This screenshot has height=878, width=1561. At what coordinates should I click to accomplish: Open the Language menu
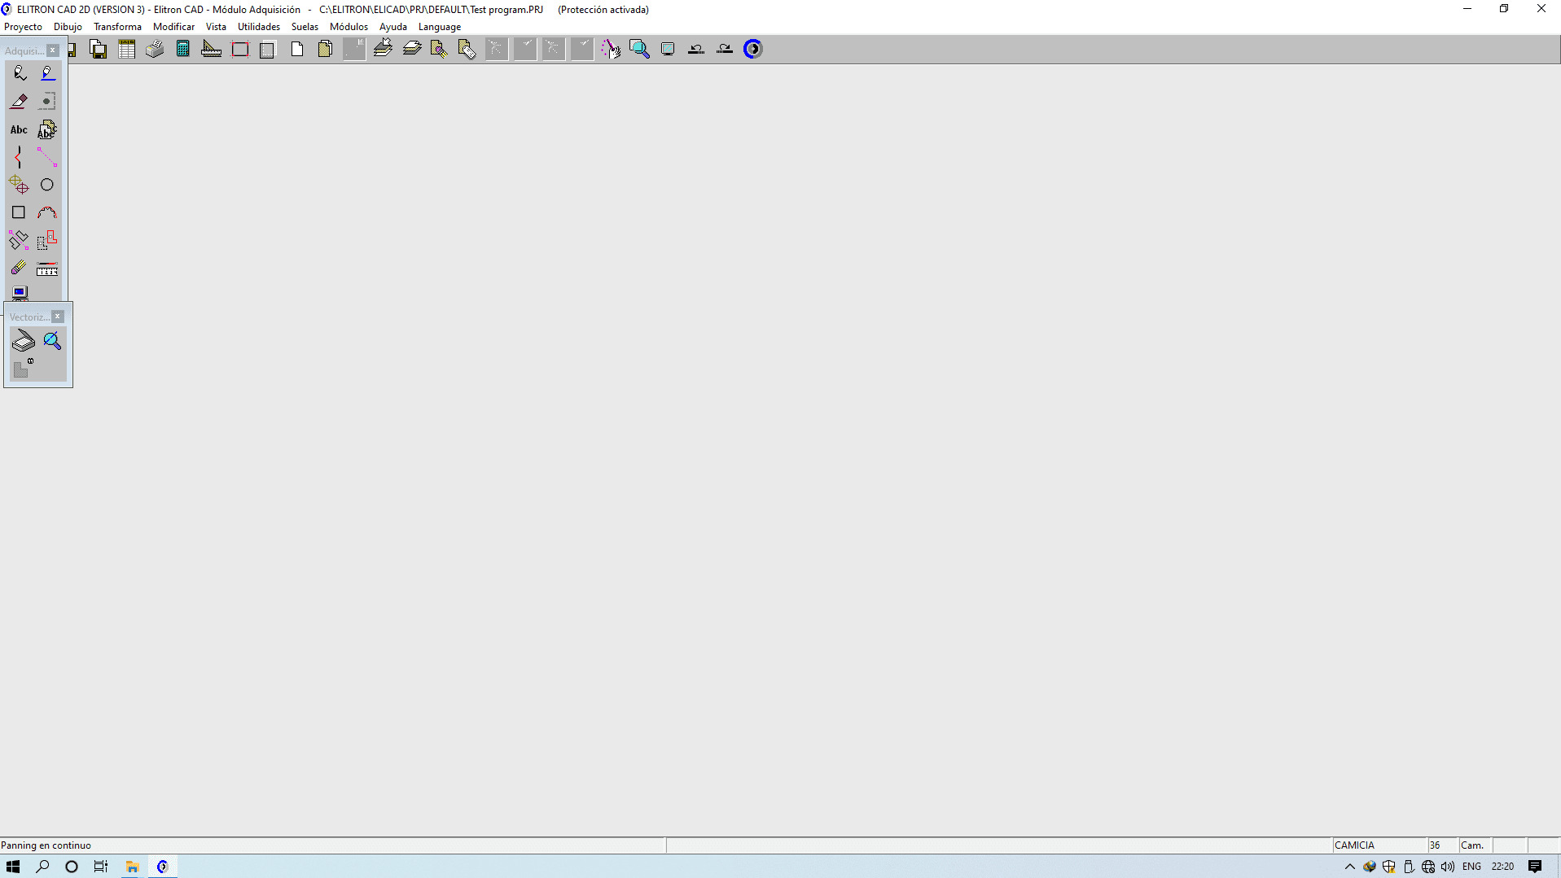(x=439, y=27)
